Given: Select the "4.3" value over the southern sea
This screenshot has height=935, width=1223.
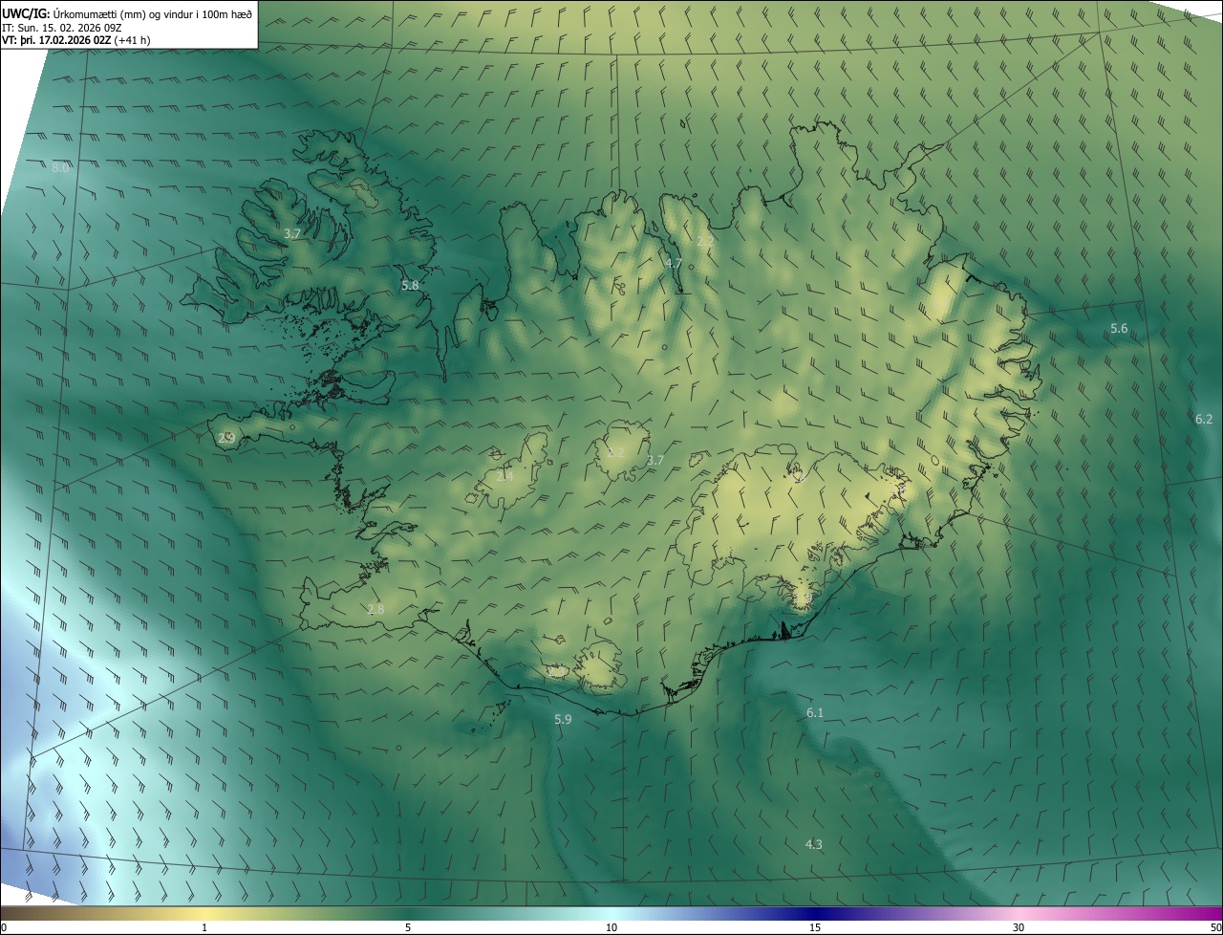Looking at the screenshot, I should (814, 844).
